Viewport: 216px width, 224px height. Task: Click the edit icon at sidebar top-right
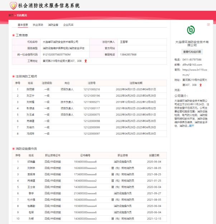click(x=208, y=24)
